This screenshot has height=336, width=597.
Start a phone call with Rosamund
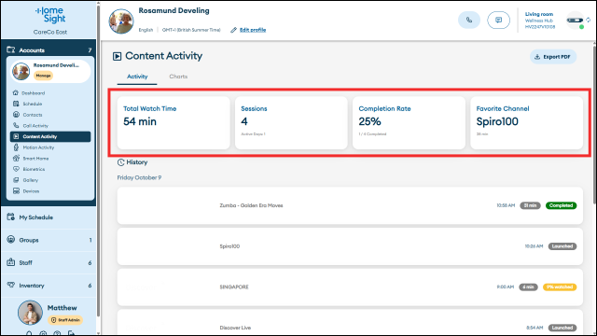(x=469, y=20)
